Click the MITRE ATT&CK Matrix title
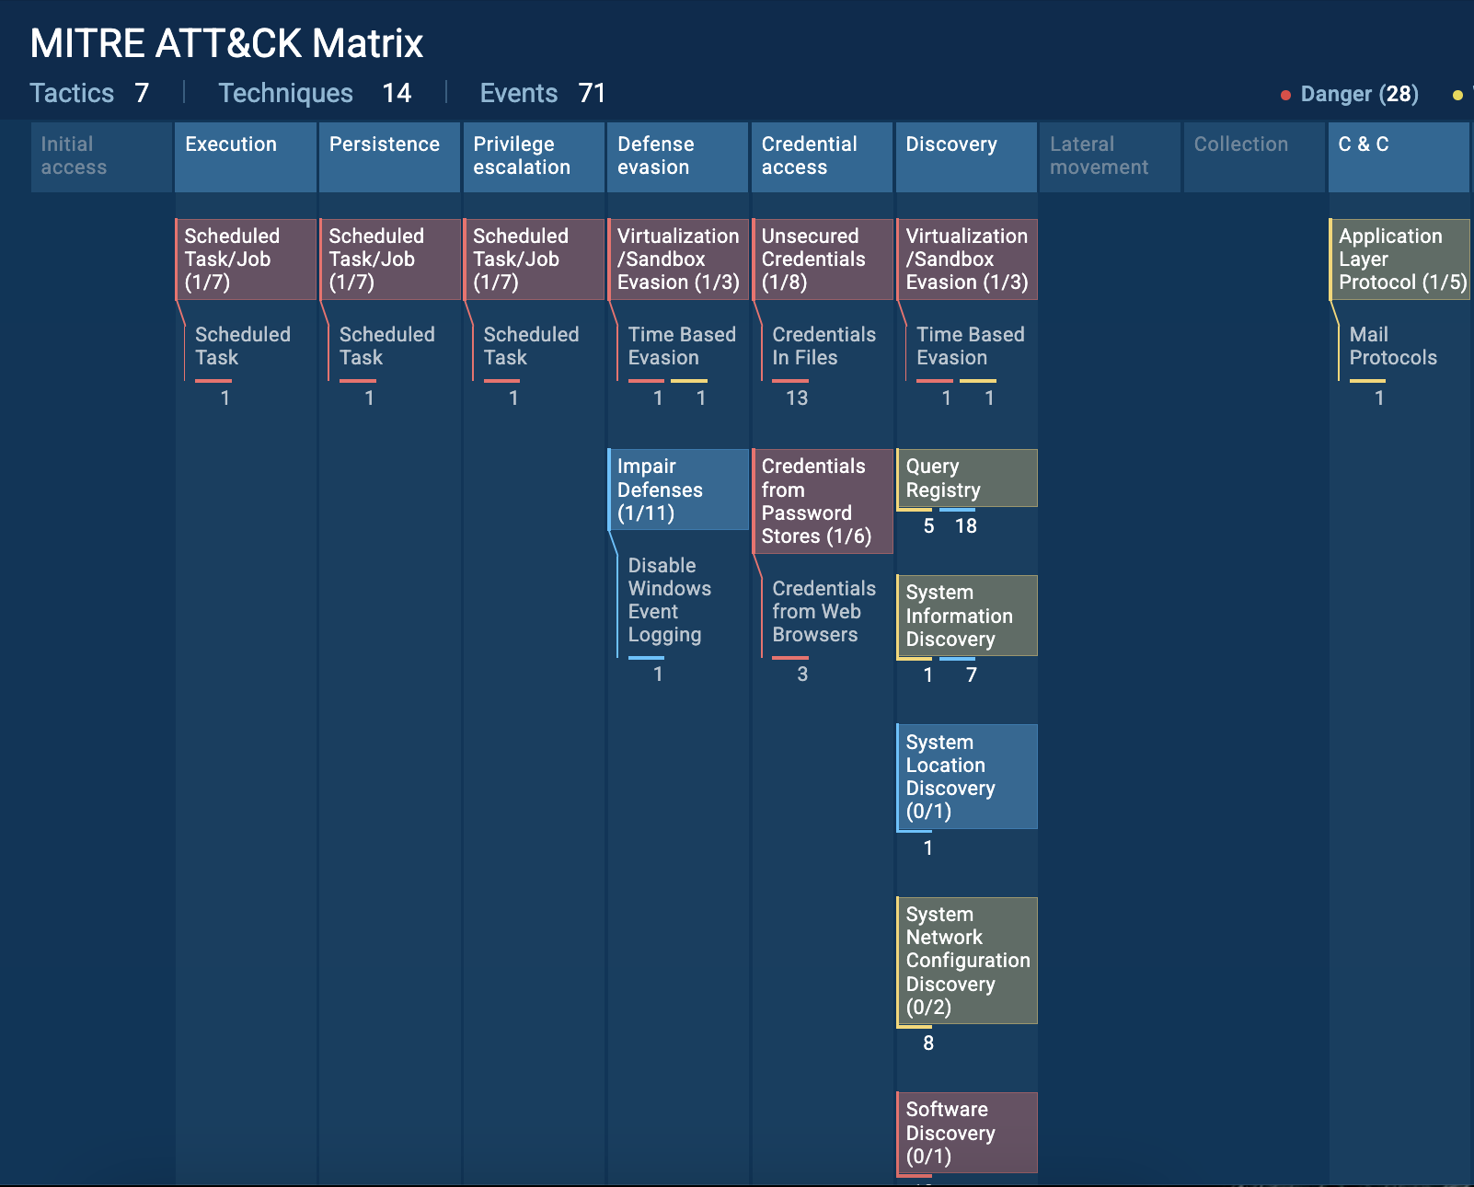Viewport: 1474px width, 1187px height. [x=226, y=43]
